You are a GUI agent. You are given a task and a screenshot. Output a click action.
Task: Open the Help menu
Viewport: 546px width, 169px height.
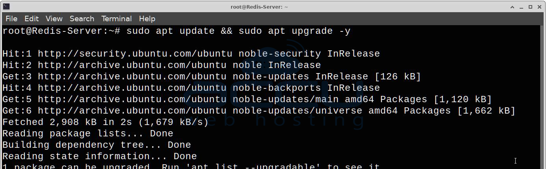(147, 18)
